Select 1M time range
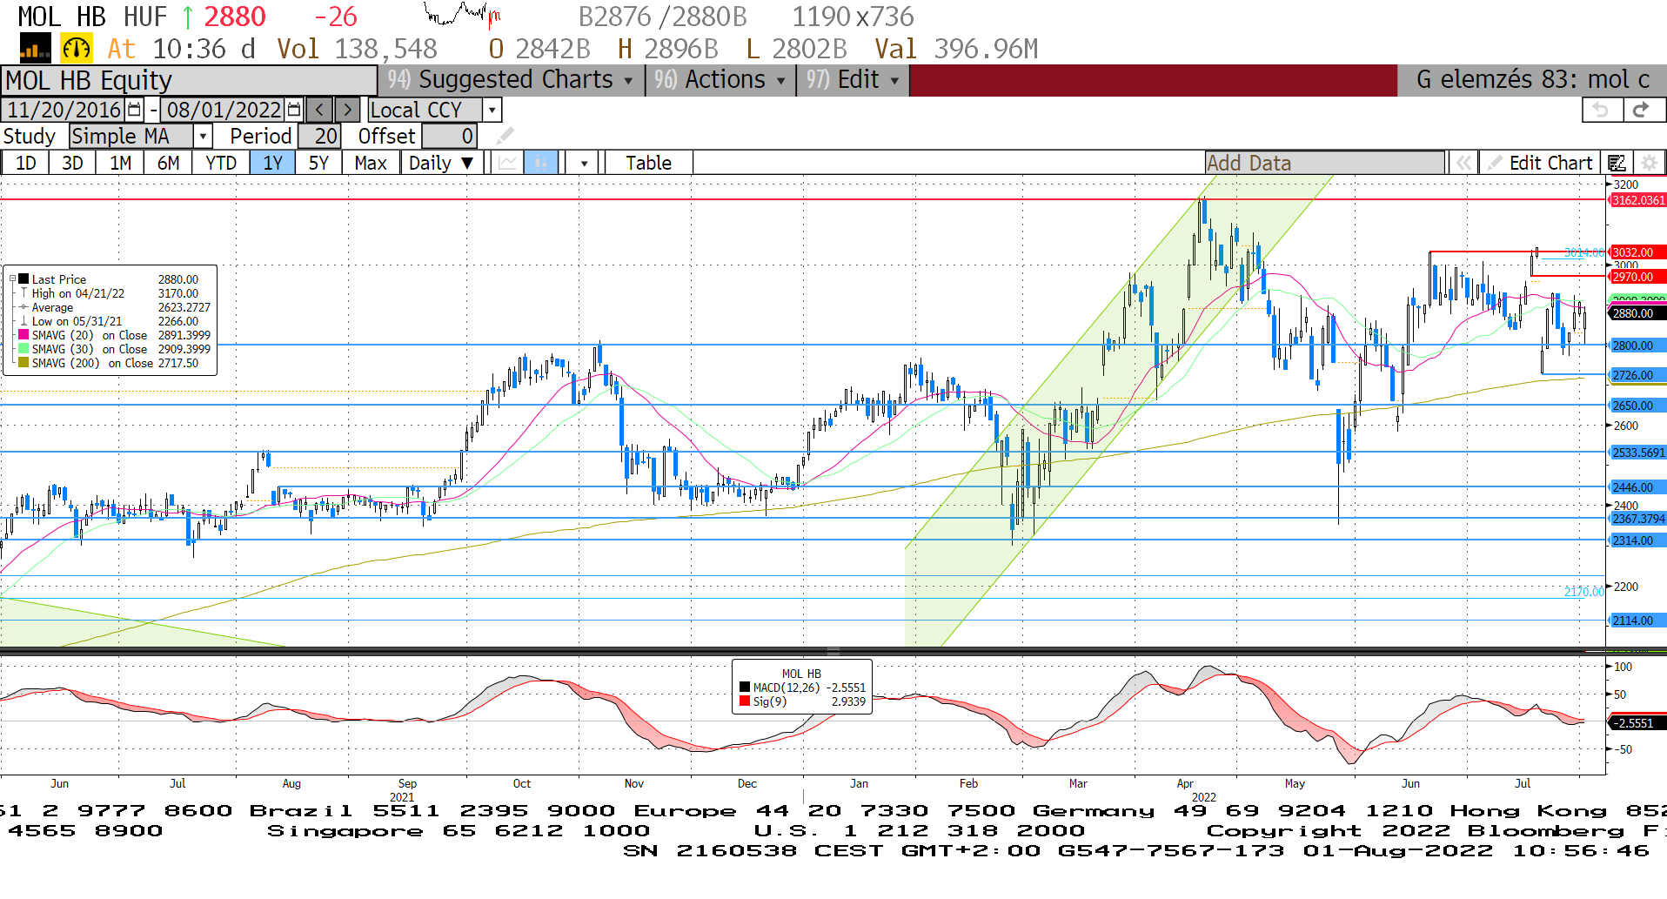1667x899 pixels. point(120,163)
